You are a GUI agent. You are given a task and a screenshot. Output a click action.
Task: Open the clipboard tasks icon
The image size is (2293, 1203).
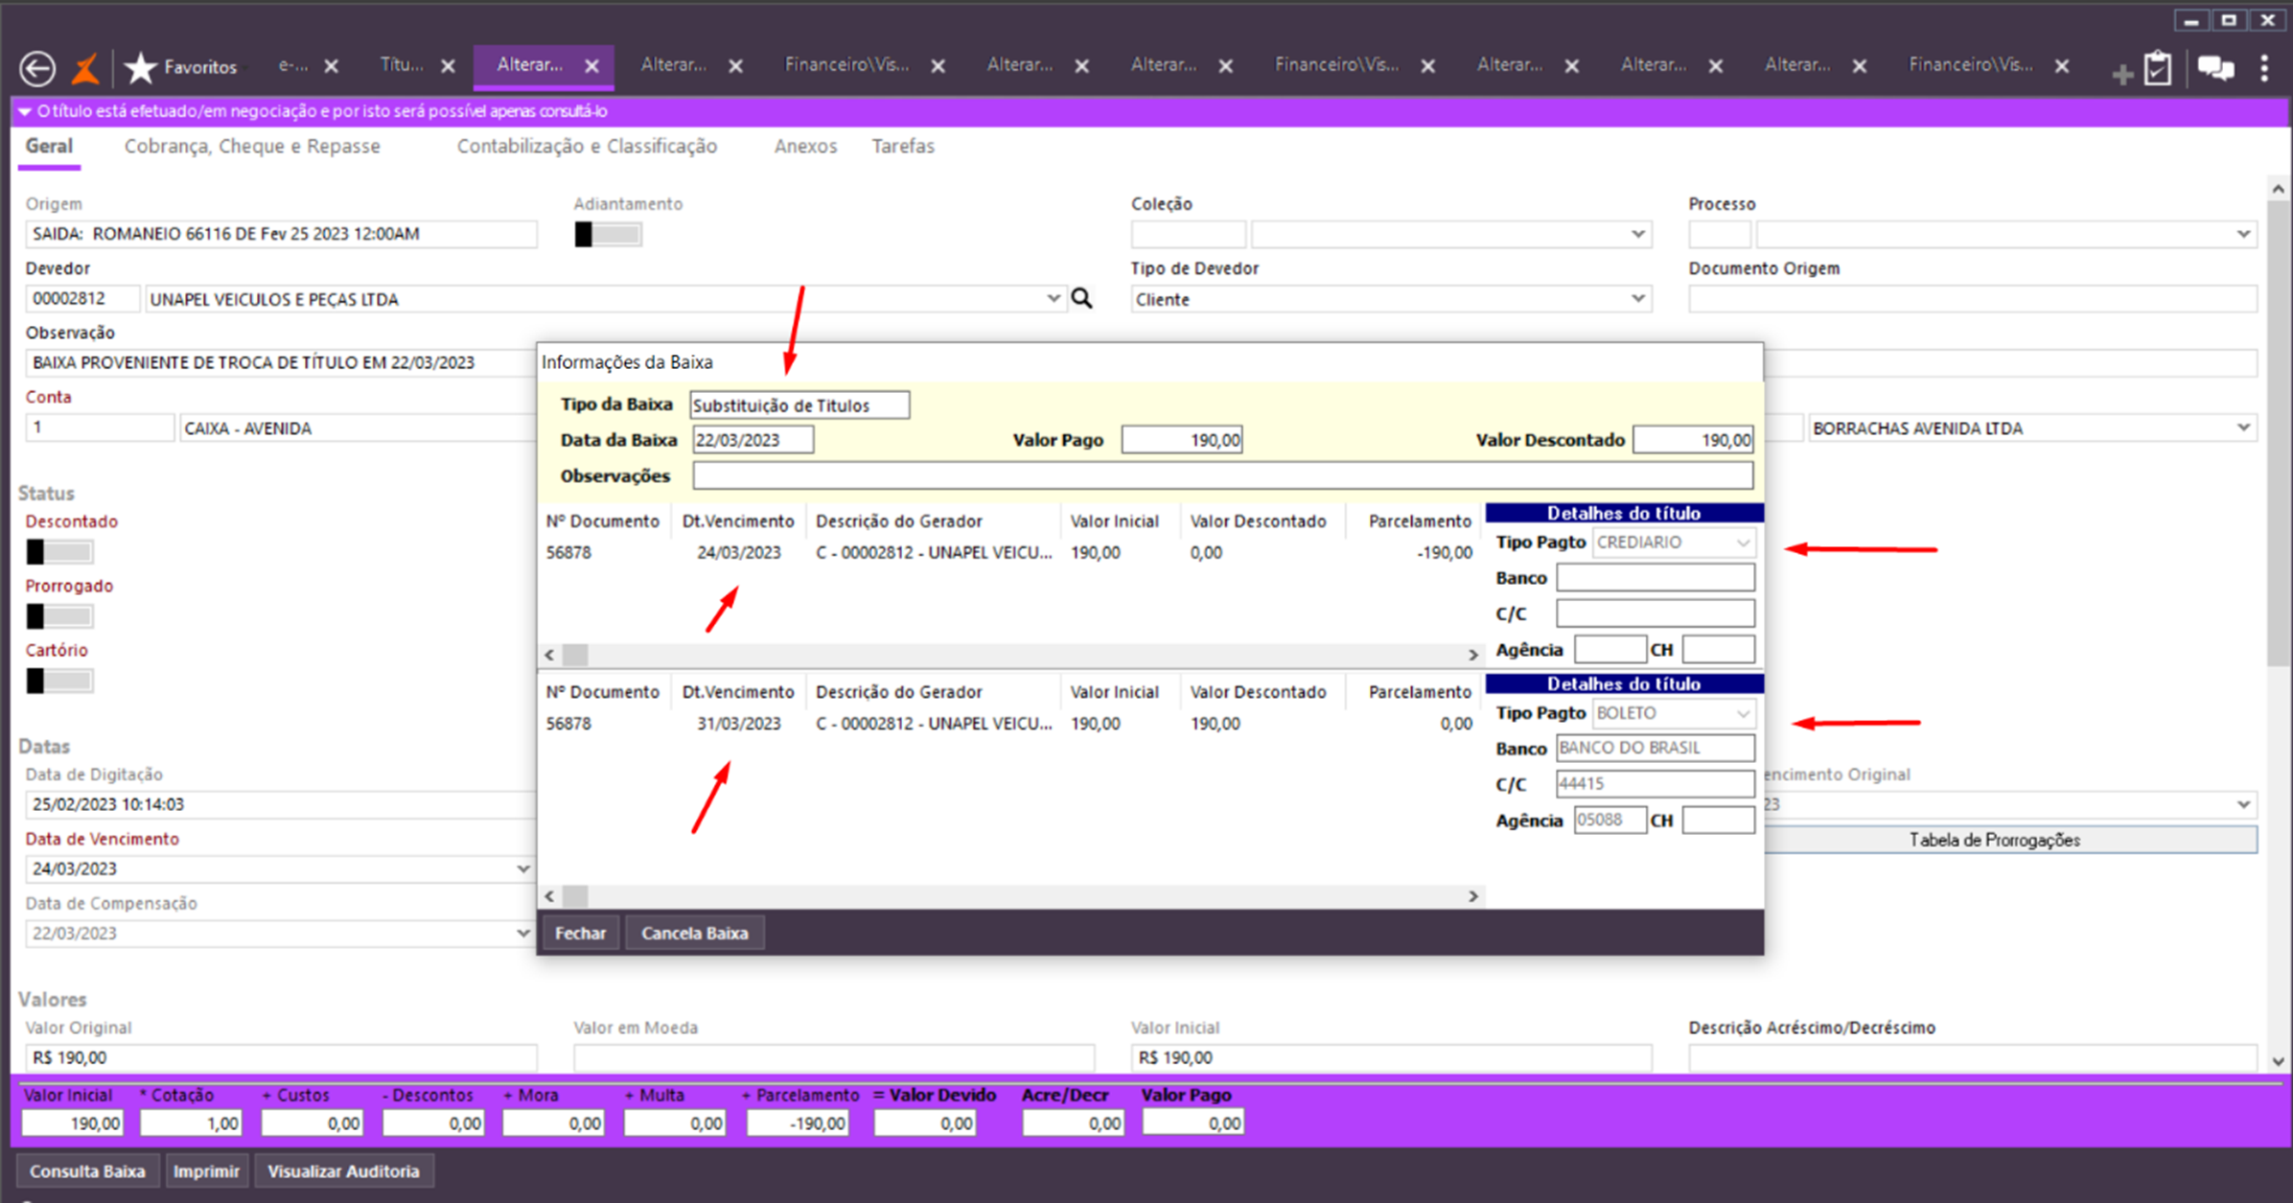point(2158,68)
